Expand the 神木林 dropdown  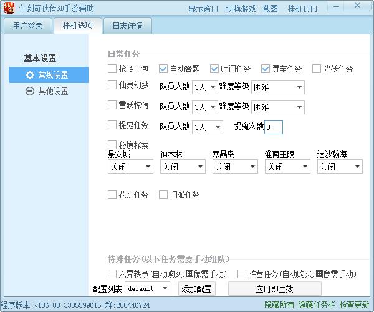coord(183,167)
